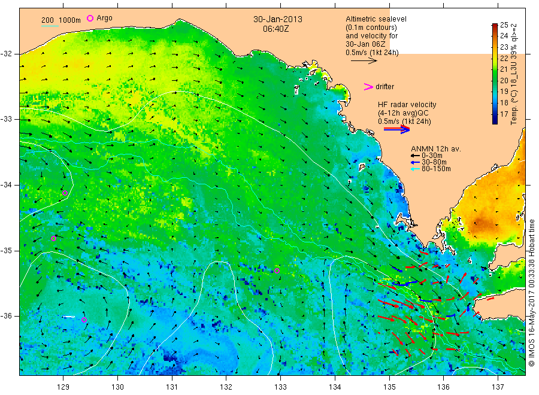539x395 pixels.
Task: Click the 'Altimetric sealevel' legend text
Action: coord(376,19)
